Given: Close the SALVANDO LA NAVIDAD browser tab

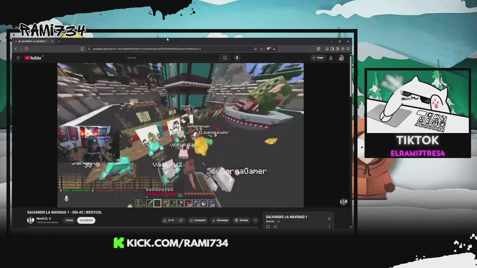Looking at the screenshot, I should click(x=52, y=41).
